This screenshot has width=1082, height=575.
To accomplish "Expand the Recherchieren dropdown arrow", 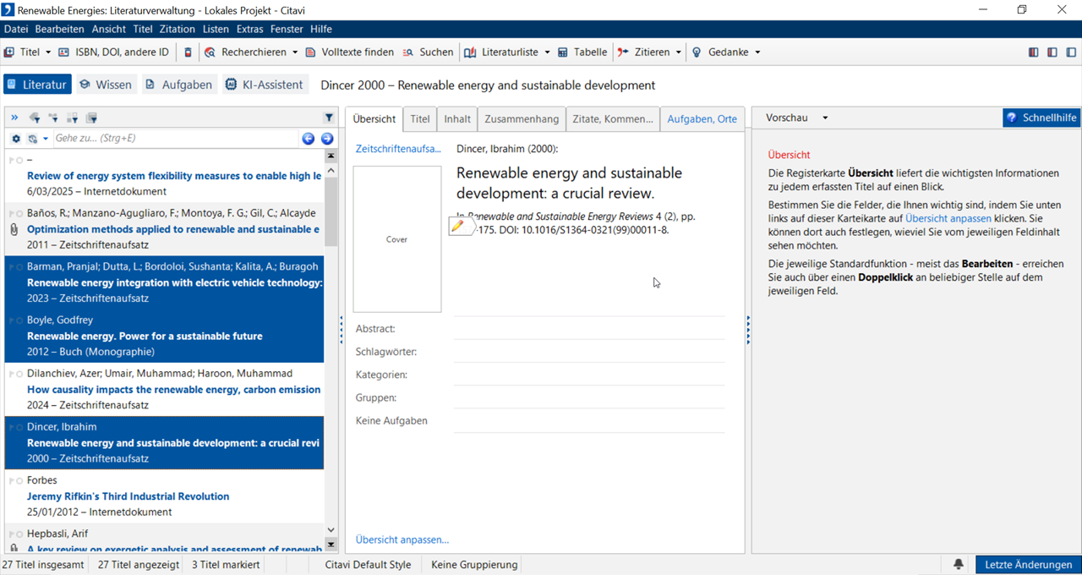I will tap(295, 52).
